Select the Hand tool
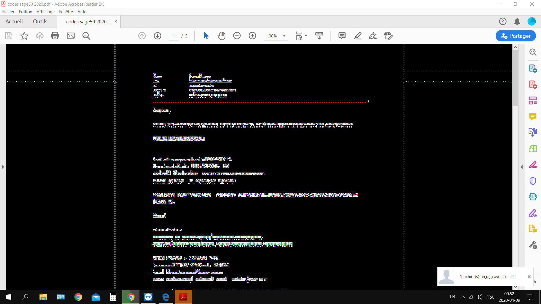 (x=221, y=36)
